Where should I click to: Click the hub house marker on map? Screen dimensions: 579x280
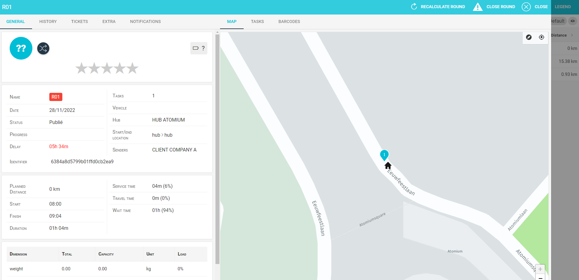(x=388, y=166)
